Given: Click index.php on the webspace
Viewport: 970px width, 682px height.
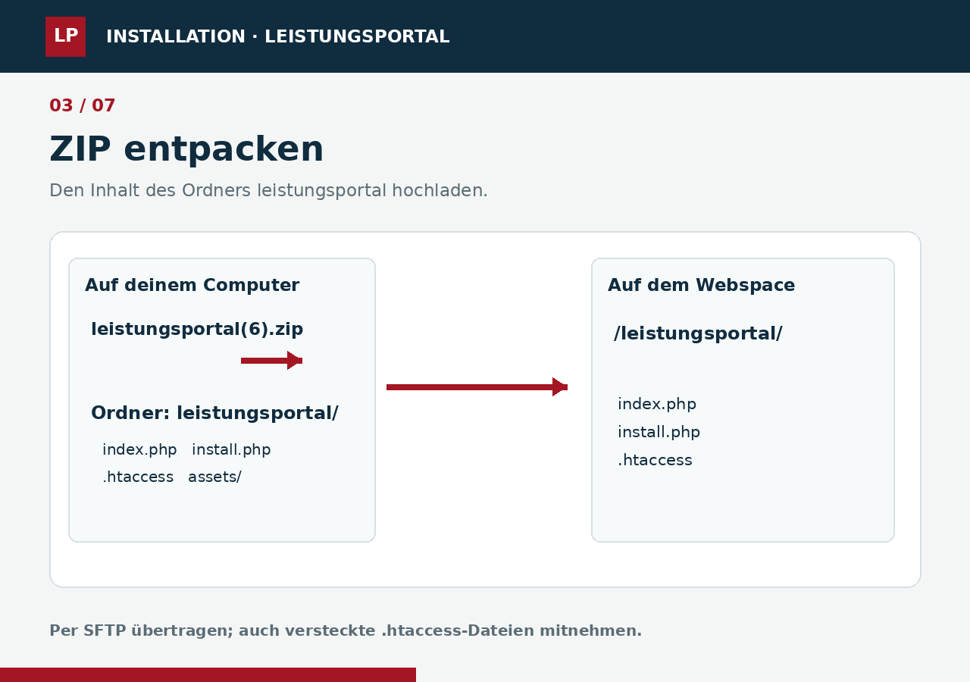Looking at the screenshot, I should pyautogui.click(x=657, y=404).
